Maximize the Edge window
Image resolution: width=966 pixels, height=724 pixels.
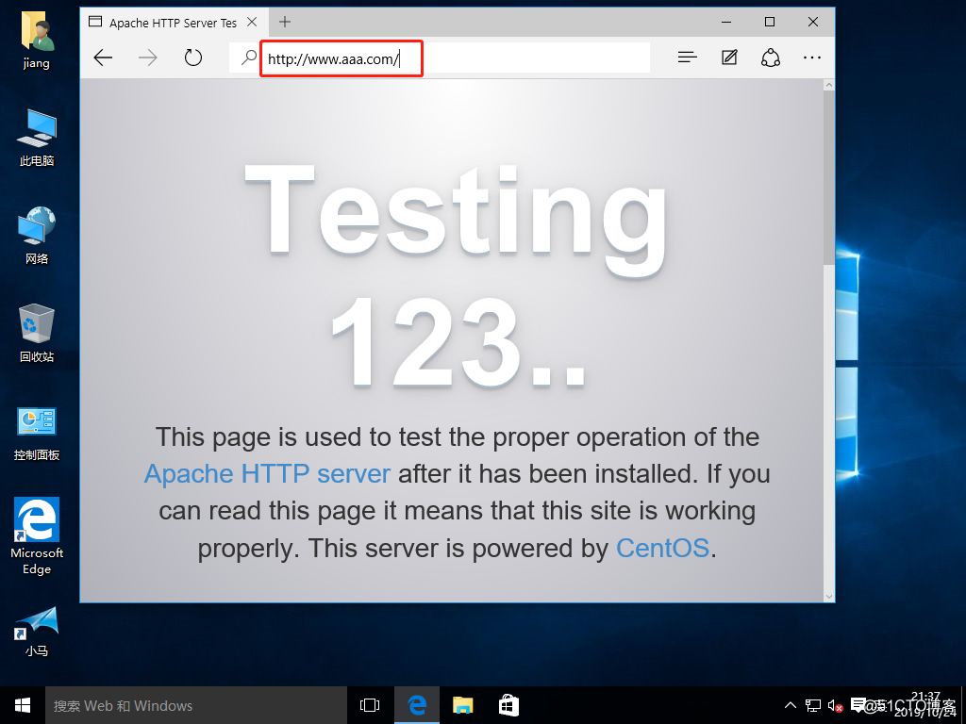[770, 23]
